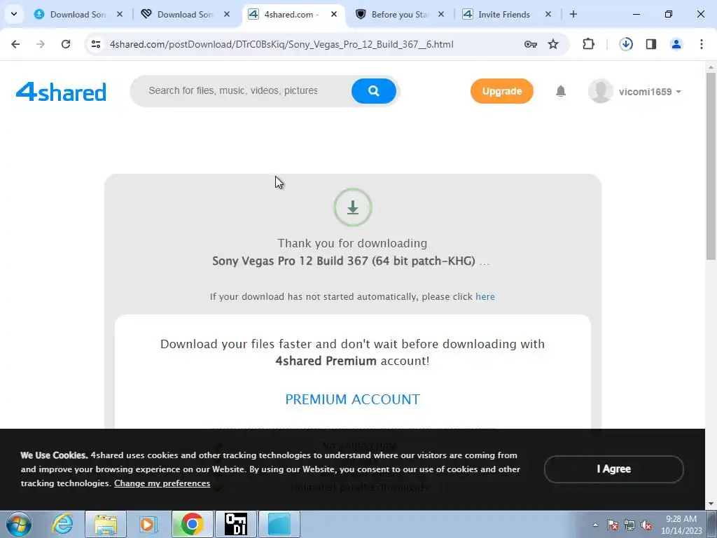Open Chrome's three-dot menu
717x538 pixels.
pyautogui.click(x=702, y=44)
